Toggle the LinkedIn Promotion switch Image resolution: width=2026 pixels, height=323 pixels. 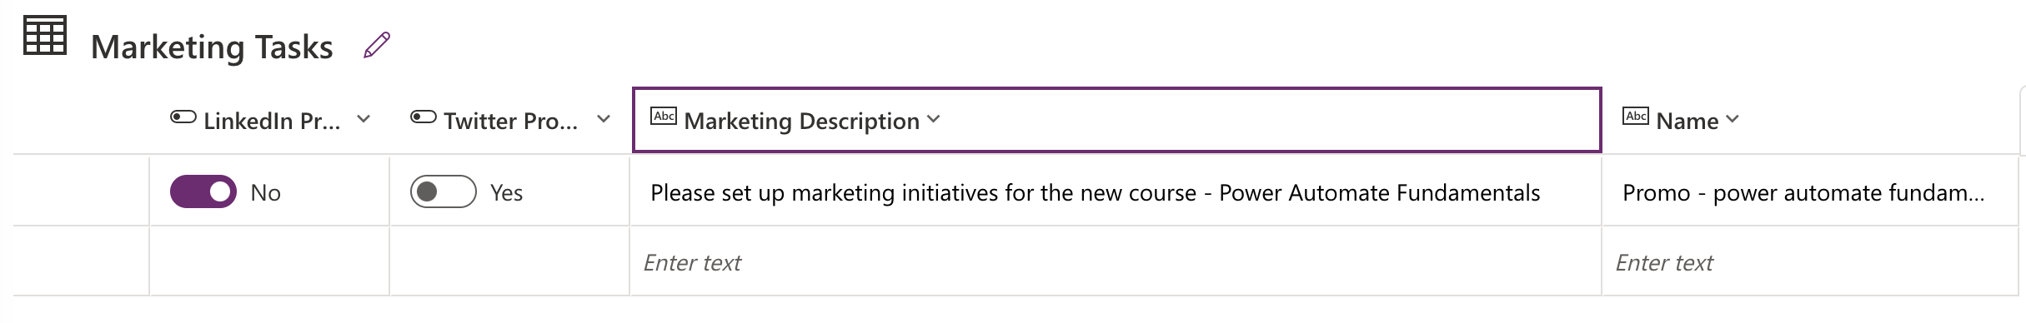click(x=203, y=191)
